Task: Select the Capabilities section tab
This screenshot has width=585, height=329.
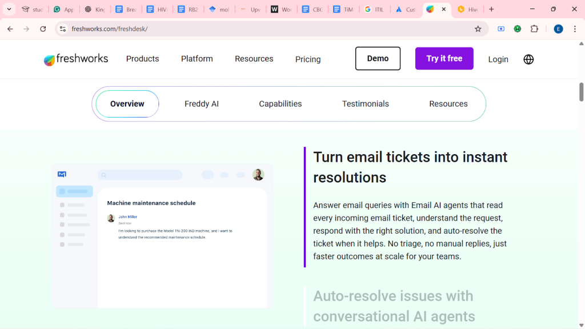Action: (x=280, y=104)
